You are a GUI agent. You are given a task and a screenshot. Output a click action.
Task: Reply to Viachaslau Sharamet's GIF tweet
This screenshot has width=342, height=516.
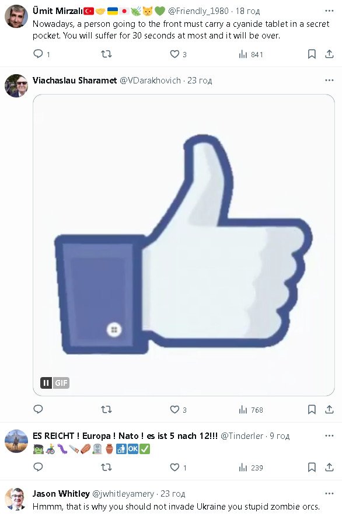pyautogui.click(x=38, y=409)
